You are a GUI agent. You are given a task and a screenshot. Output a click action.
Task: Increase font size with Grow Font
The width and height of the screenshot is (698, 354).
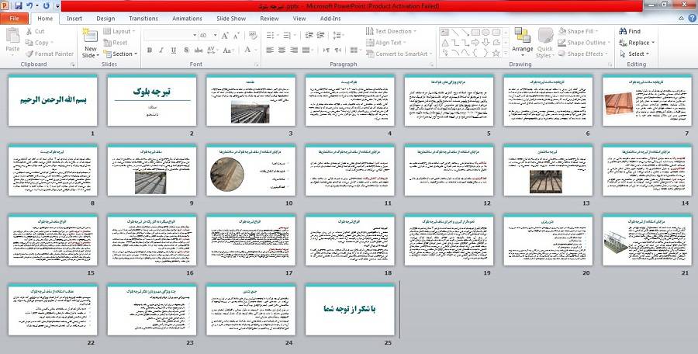225,35
